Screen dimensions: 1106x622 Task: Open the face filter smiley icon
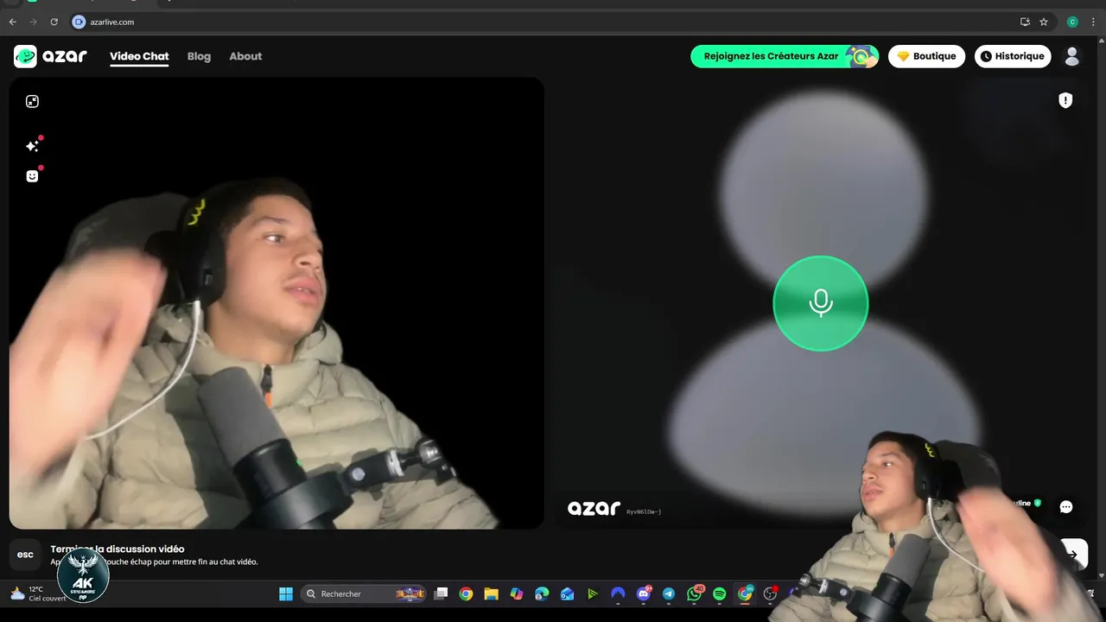click(x=32, y=176)
